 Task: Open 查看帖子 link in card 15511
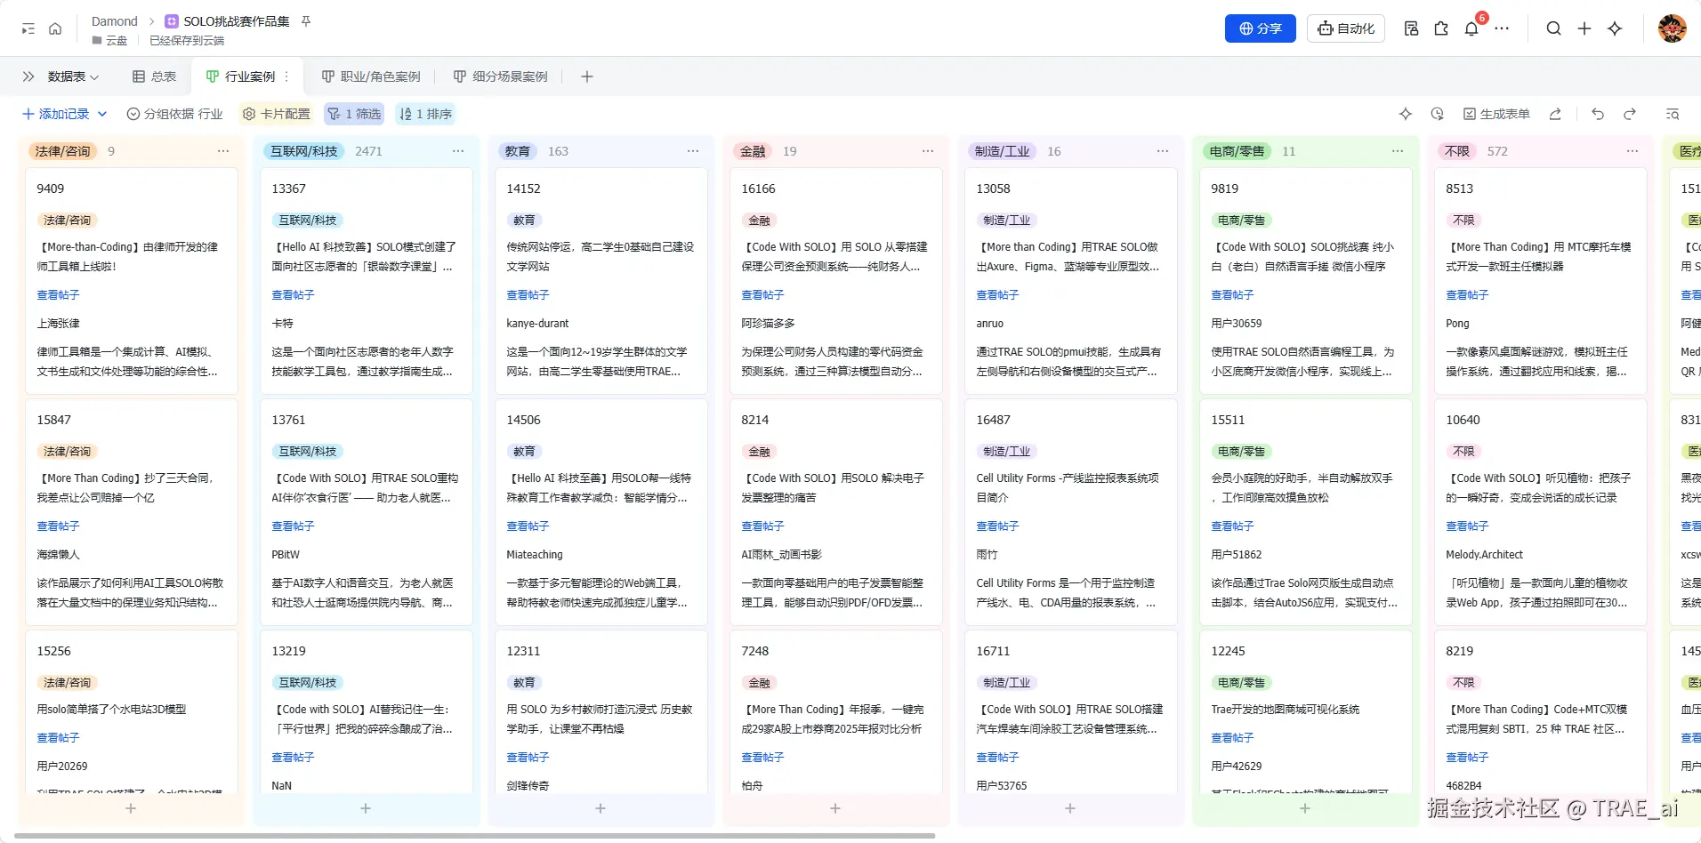coord(1232,526)
